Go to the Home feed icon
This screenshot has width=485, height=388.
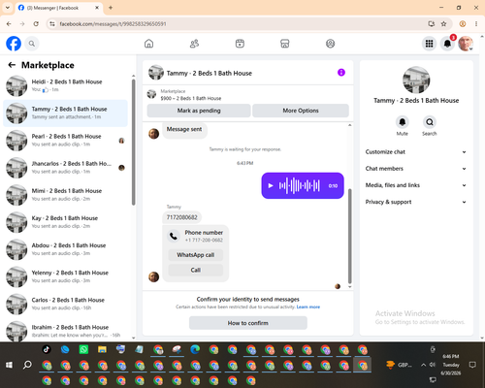click(x=148, y=44)
